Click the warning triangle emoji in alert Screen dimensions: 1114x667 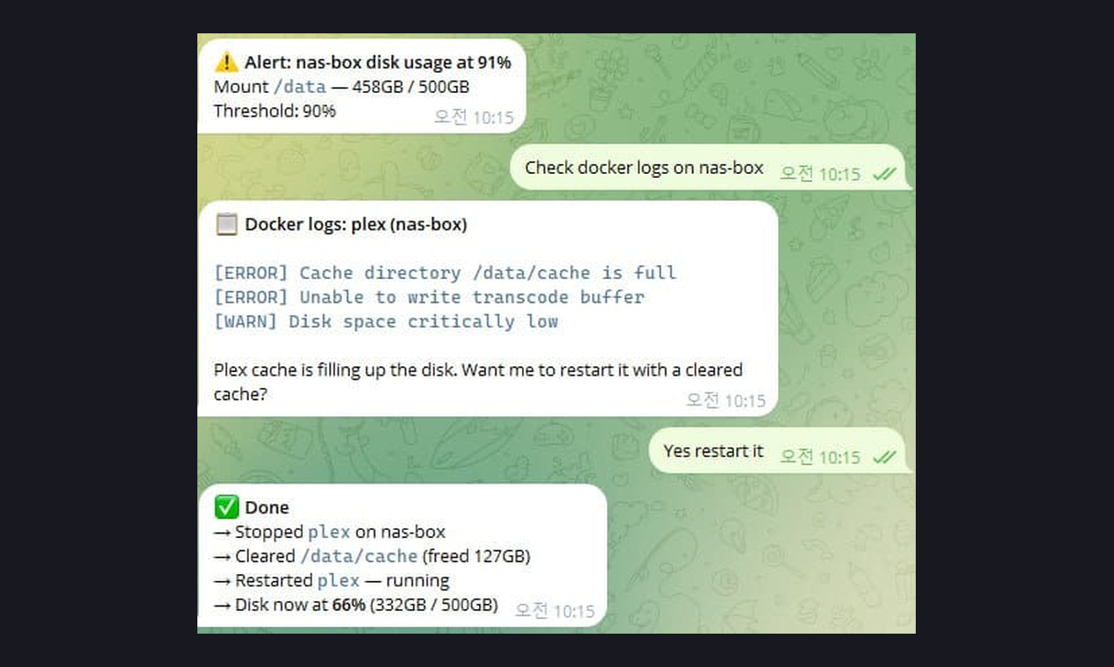(x=226, y=62)
